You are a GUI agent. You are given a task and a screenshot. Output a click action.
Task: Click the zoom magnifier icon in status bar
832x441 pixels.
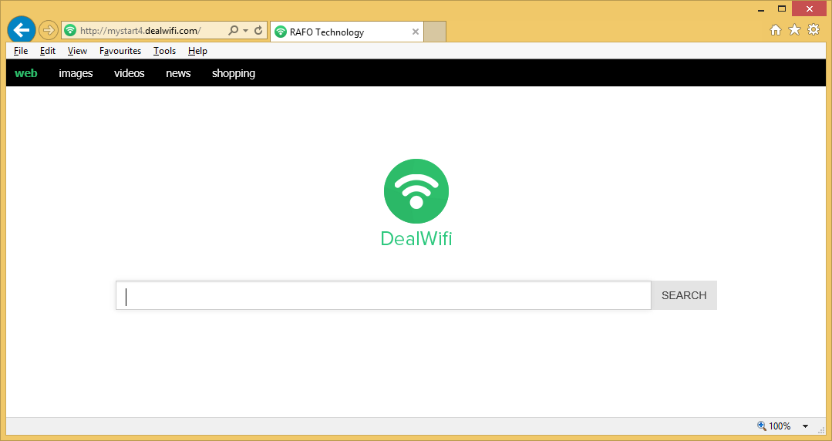coord(761,426)
